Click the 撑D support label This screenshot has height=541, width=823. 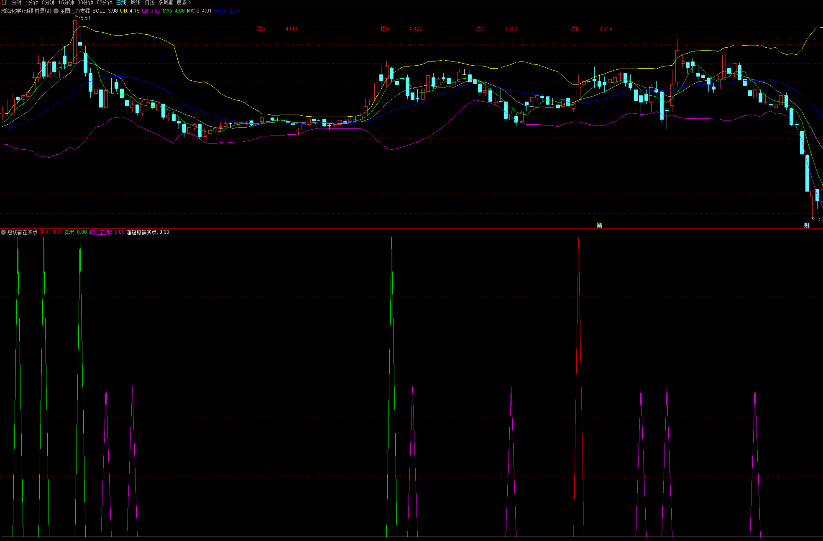(x=575, y=29)
